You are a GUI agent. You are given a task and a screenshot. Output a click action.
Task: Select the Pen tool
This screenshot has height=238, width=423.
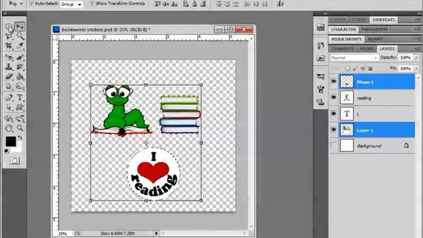(9, 97)
